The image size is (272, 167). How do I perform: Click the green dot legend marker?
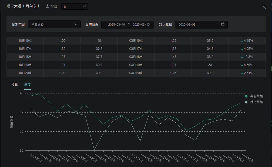pos(246,96)
